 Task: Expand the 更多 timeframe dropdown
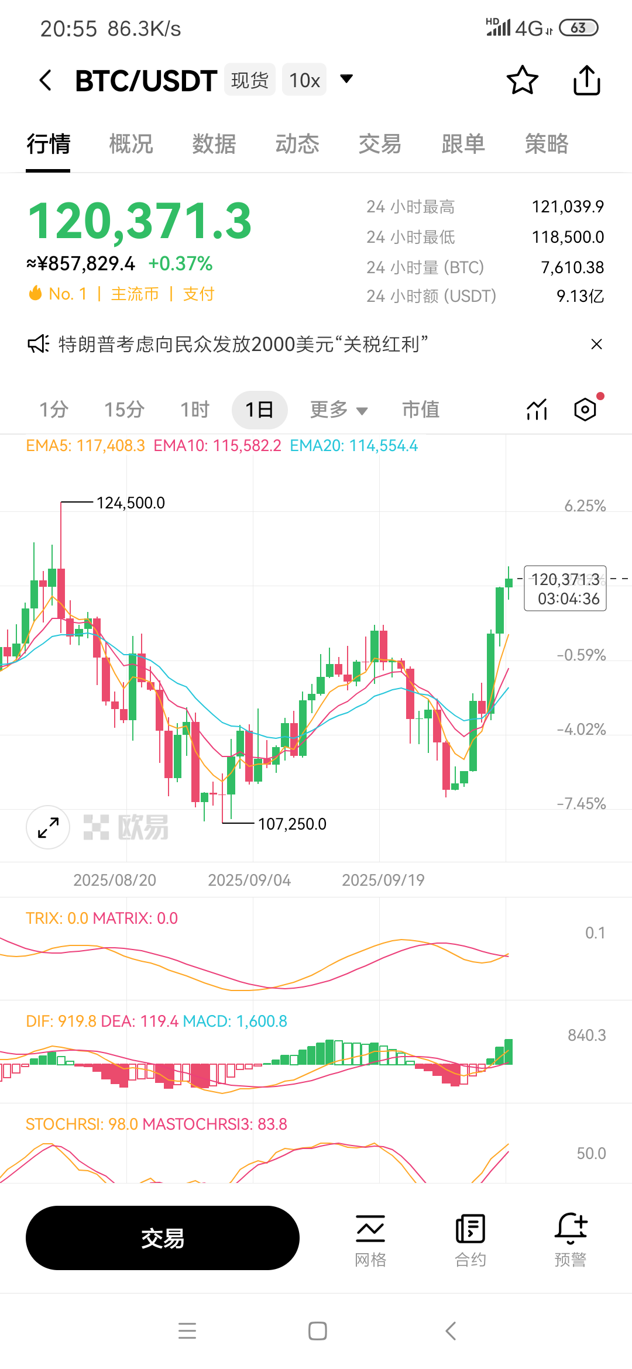pos(339,410)
